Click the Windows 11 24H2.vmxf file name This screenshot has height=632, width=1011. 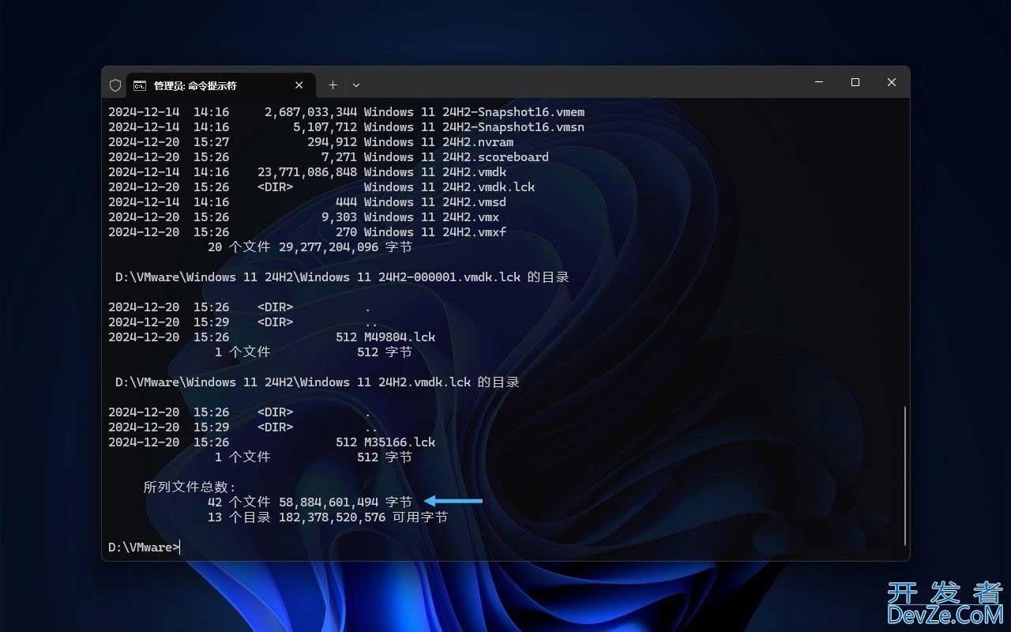435,232
